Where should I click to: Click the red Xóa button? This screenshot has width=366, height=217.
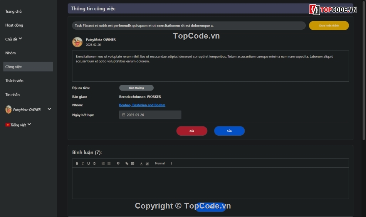pyautogui.click(x=192, y=131)
